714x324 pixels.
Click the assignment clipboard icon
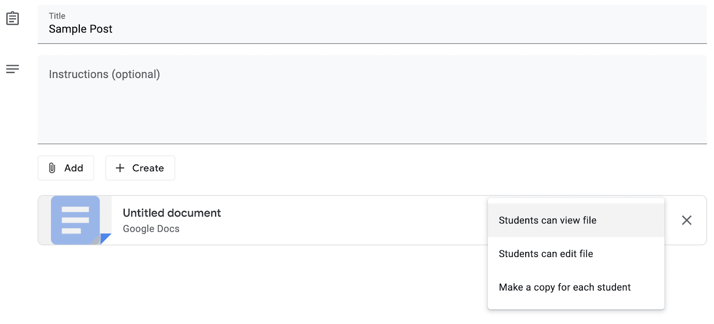click(x=12, y=18)
